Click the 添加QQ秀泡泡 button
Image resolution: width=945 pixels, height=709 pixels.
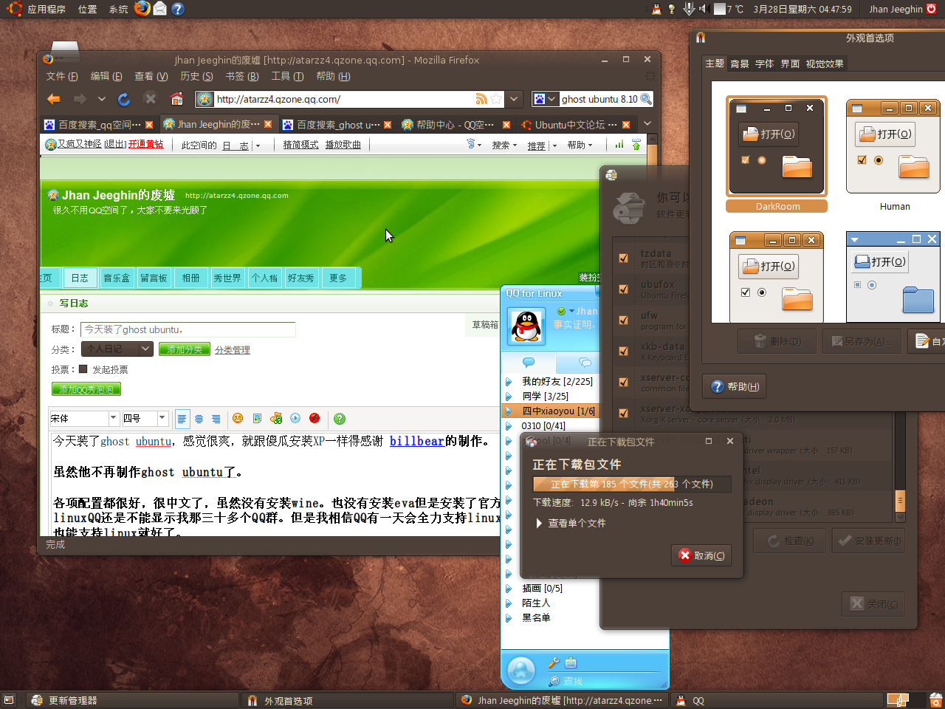[86, 389]
